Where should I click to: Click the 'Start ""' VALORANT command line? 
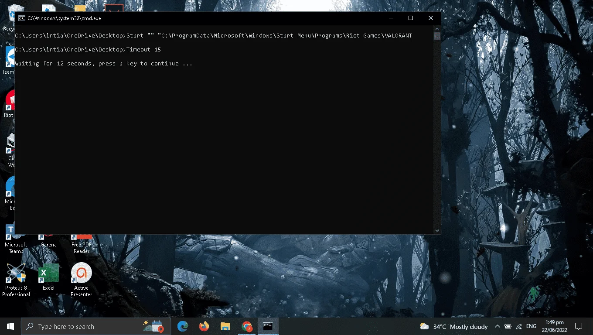coord(213,36)
